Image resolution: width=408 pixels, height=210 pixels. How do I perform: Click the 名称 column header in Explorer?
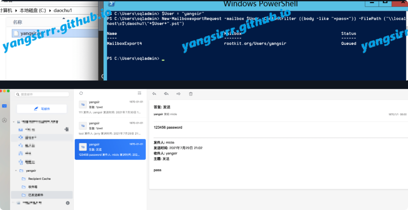point(18,22)
